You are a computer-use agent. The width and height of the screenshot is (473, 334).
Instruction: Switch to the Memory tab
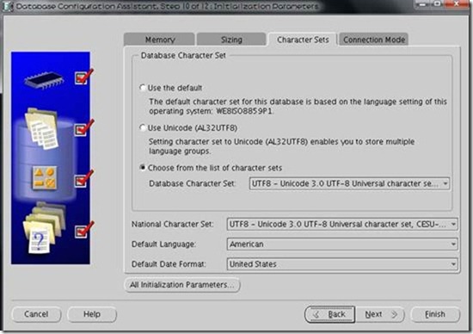click(x=159, y=40)
